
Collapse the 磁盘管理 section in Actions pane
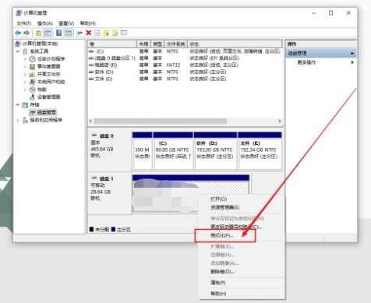pyautogui.click(x=352, y=53)
